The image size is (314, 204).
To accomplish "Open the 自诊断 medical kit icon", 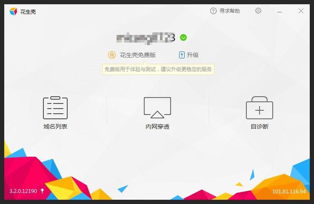I will (x=260, y=108).
